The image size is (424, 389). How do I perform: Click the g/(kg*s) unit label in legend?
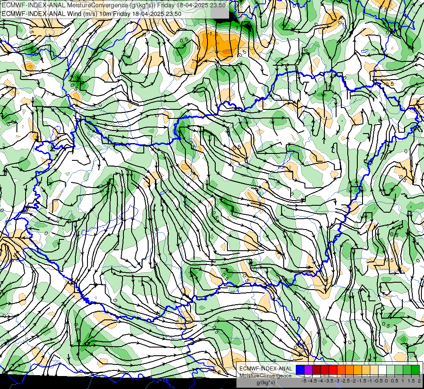point(265,383)
